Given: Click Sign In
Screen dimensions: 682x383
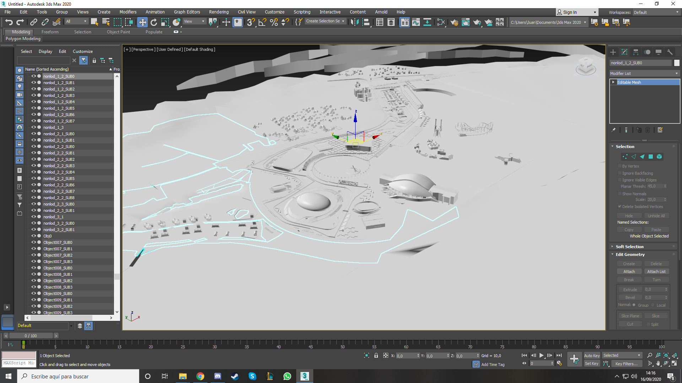Looking at the screenshot, I should (x=577, y=12).
